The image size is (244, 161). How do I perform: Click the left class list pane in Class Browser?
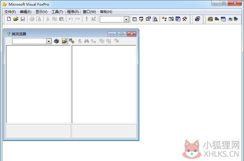pos(39,84)
